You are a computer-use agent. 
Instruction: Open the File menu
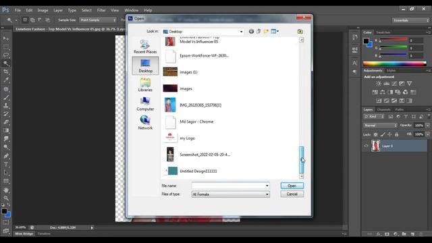point(18,10)
